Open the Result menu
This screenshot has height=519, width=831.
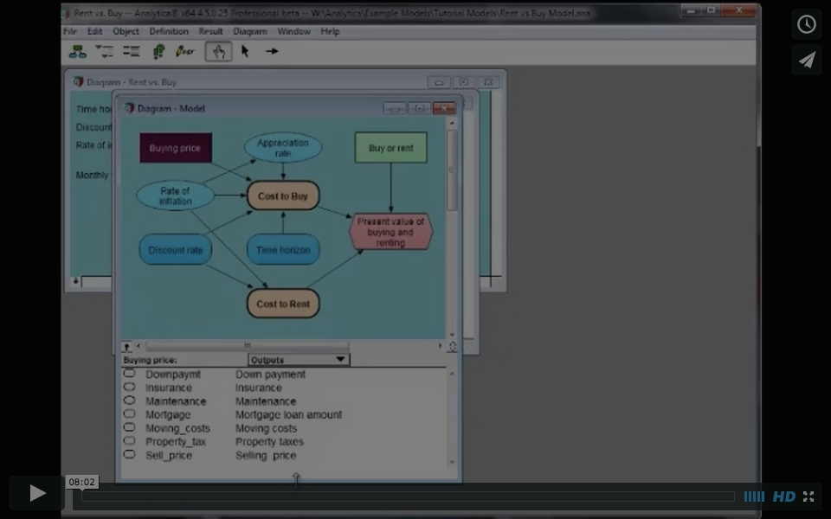pos(210,31)
